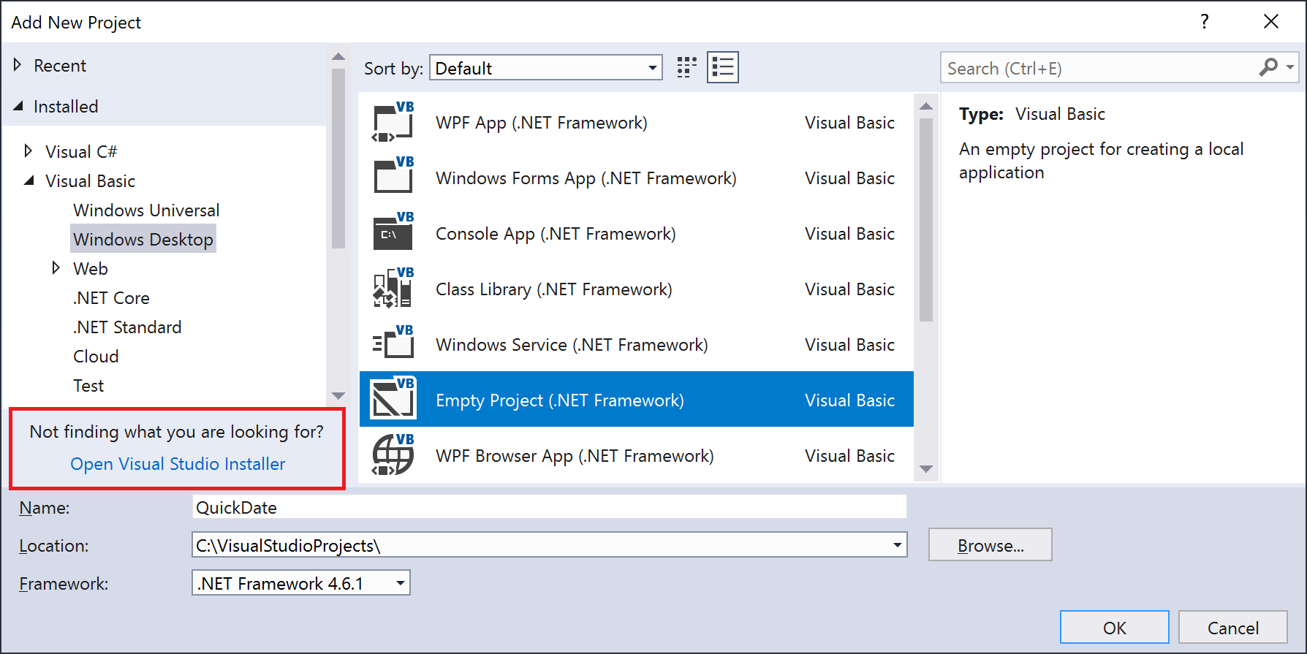Click the search magnifier icon
Viewport: 1307px width, 654px height.
coord(1268,68)
